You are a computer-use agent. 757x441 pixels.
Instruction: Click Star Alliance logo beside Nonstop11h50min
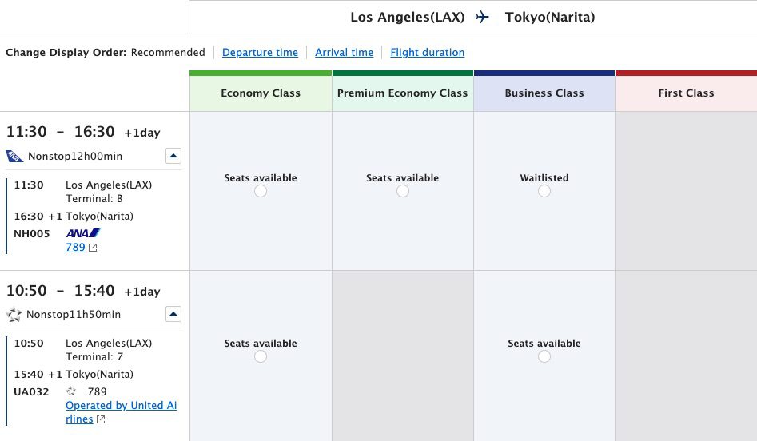tap(14, 315)
